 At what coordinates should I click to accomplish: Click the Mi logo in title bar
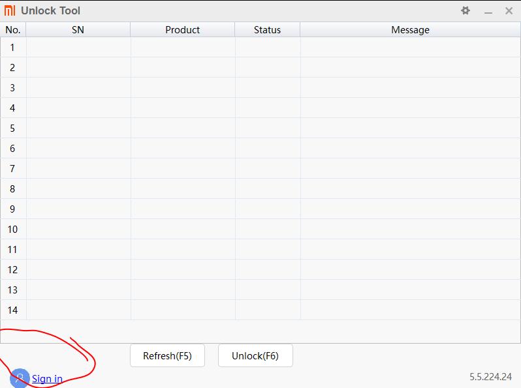click(x=10, y=10)
